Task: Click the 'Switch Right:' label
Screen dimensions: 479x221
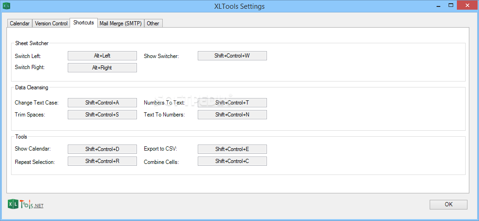Action: (x=30, y=67)
